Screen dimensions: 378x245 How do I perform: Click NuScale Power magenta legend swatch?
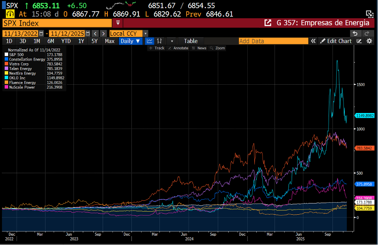[x=6, y=87]
